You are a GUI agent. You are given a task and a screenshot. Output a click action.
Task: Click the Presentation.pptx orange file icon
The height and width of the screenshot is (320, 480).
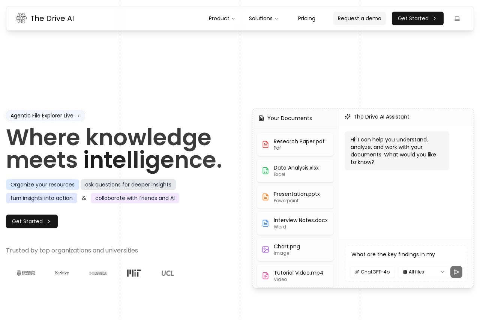[265, 197]
